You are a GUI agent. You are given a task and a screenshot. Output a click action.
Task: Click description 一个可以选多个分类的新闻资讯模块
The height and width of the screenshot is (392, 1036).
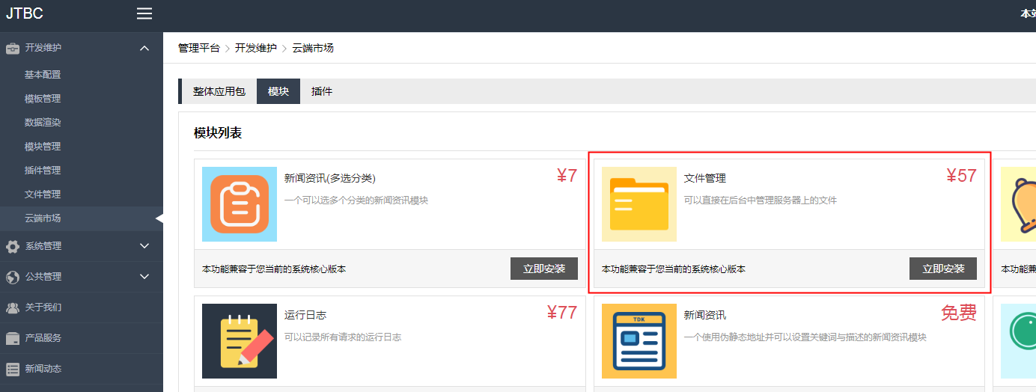click(356, 200)
